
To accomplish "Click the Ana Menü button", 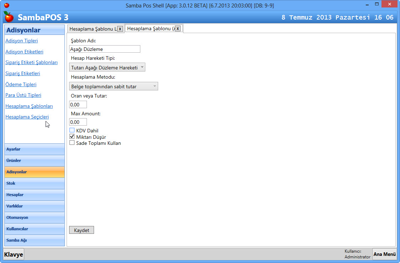I will (x=384, y=254).
